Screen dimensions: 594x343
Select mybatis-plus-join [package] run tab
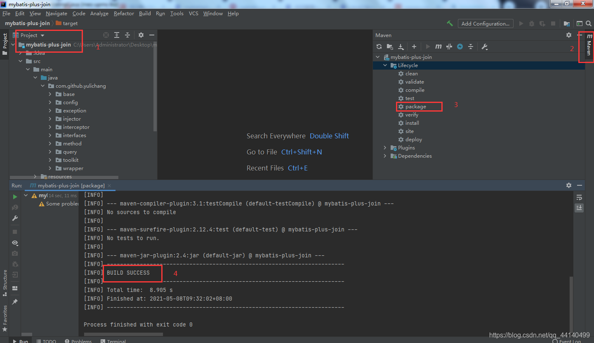point(71,185)
